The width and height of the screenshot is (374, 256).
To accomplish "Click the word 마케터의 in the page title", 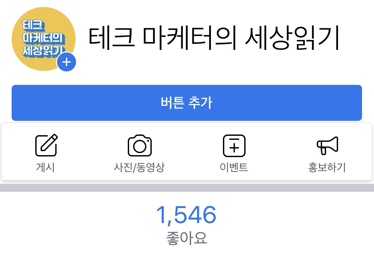I will pyautogui.click(x=190, y=38).
